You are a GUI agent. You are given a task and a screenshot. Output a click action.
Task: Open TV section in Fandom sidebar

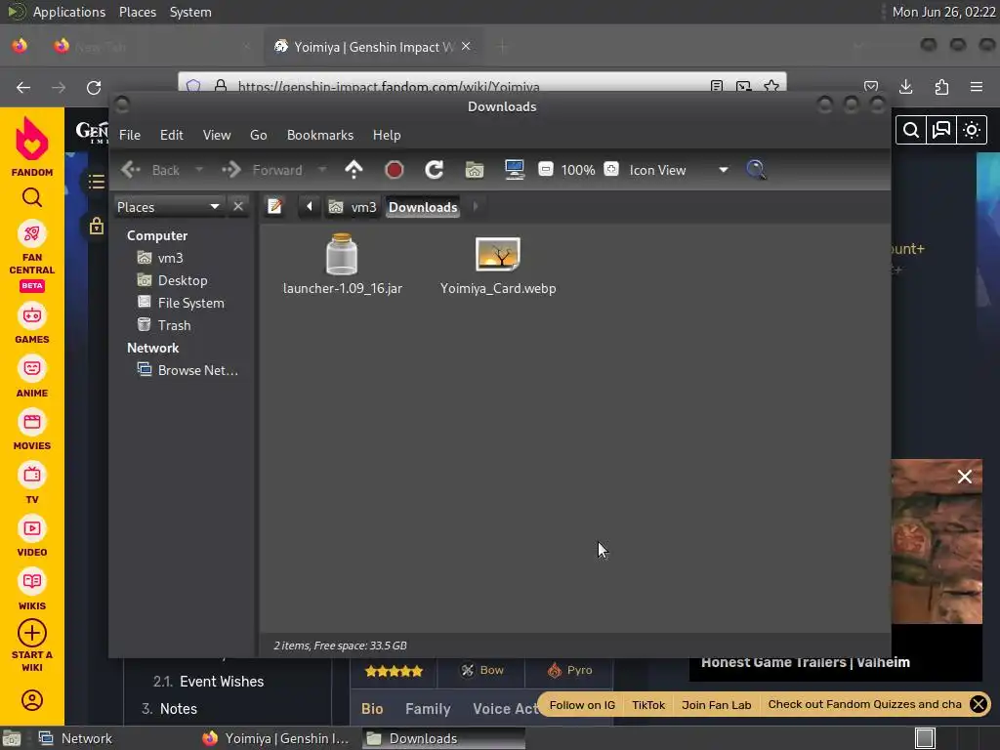point(32,484)
